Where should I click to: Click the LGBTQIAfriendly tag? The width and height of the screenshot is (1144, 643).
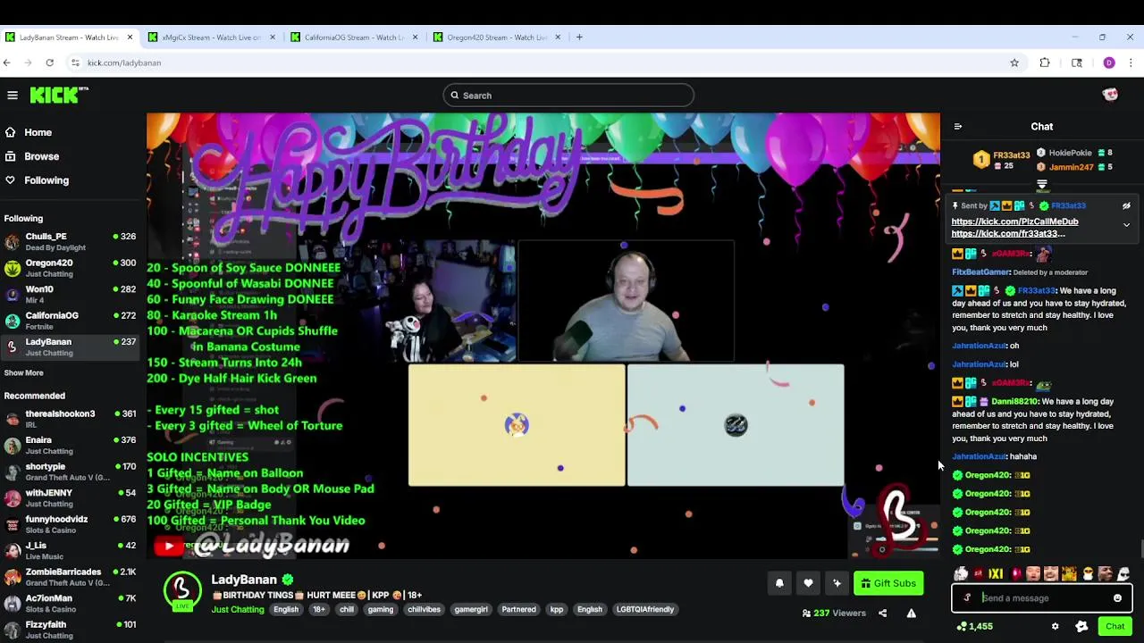tap(645, 609)
